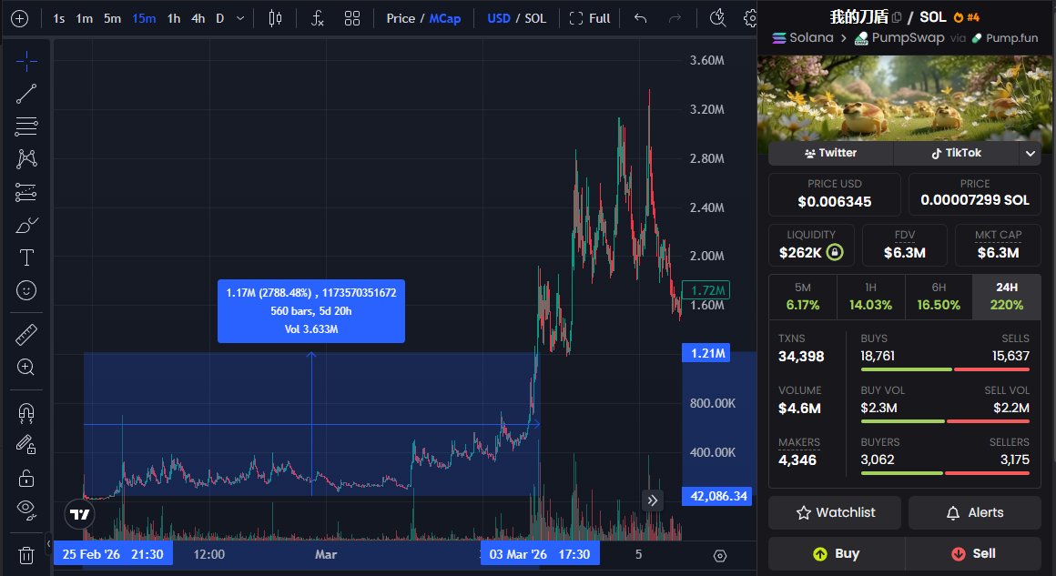Select the 24H price change tab
The width and height of the screenshot is (1056, 576).
(1007, 297)
